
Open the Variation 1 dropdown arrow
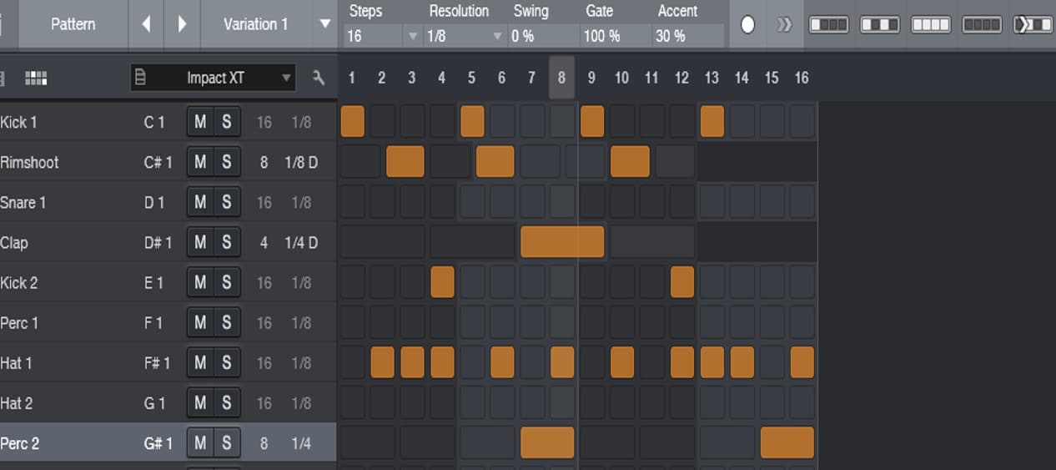click(325, 23)
